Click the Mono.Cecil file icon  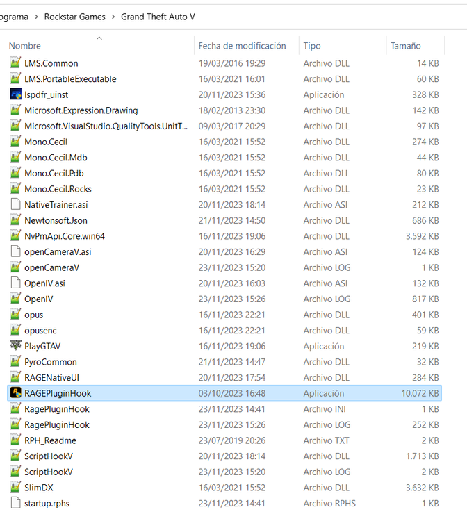coord(15,142)
